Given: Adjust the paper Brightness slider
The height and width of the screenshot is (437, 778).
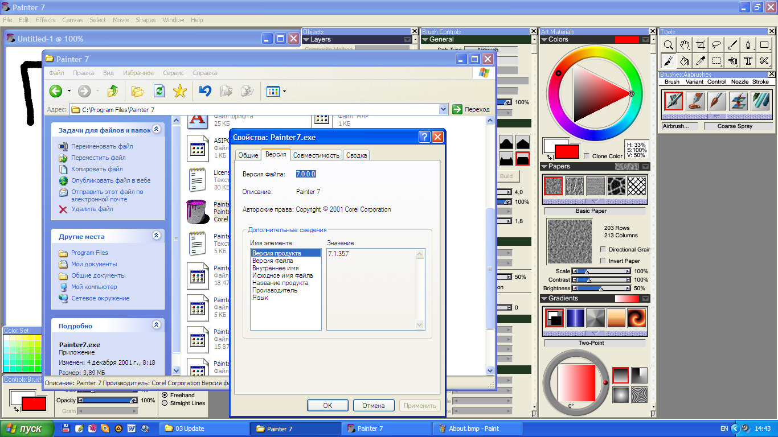Looking at the screenshot, I should 601,288.
